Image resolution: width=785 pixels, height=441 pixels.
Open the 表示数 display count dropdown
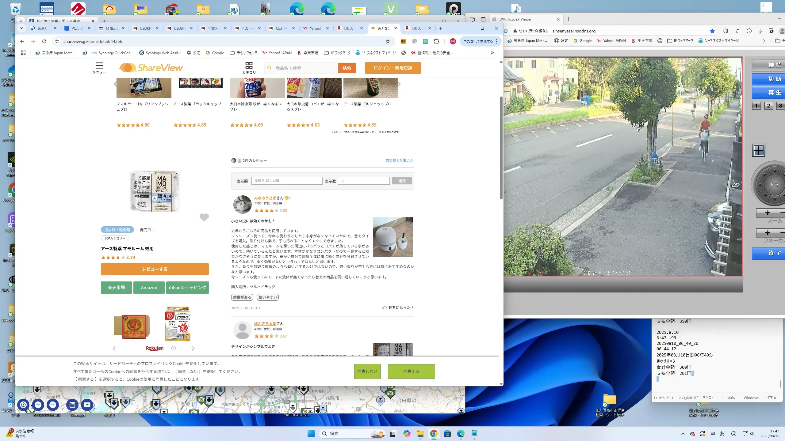[x=364, y=181]
